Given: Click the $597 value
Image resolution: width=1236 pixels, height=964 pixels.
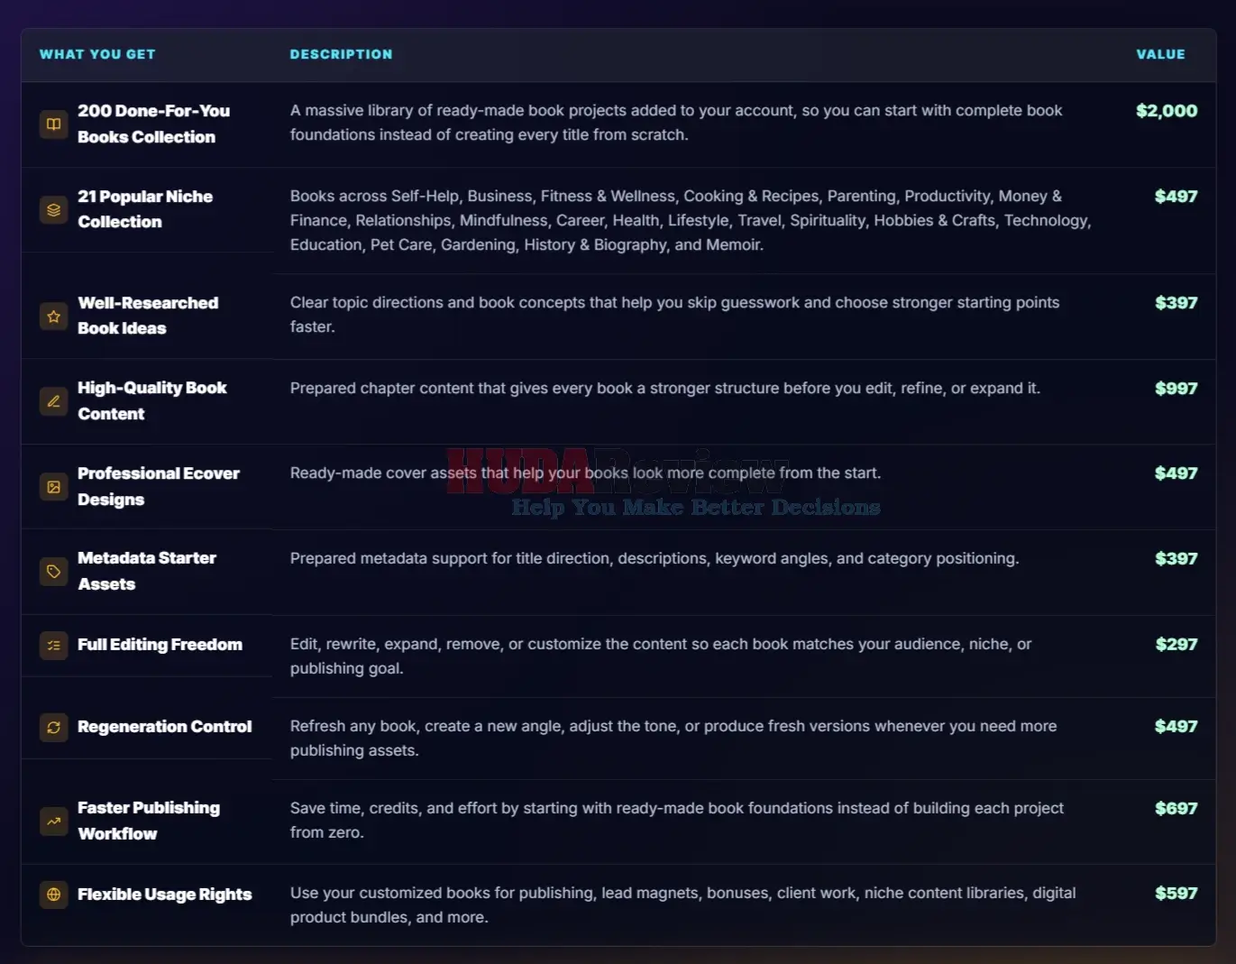Looking at the screenshot, I should 1176,894.
